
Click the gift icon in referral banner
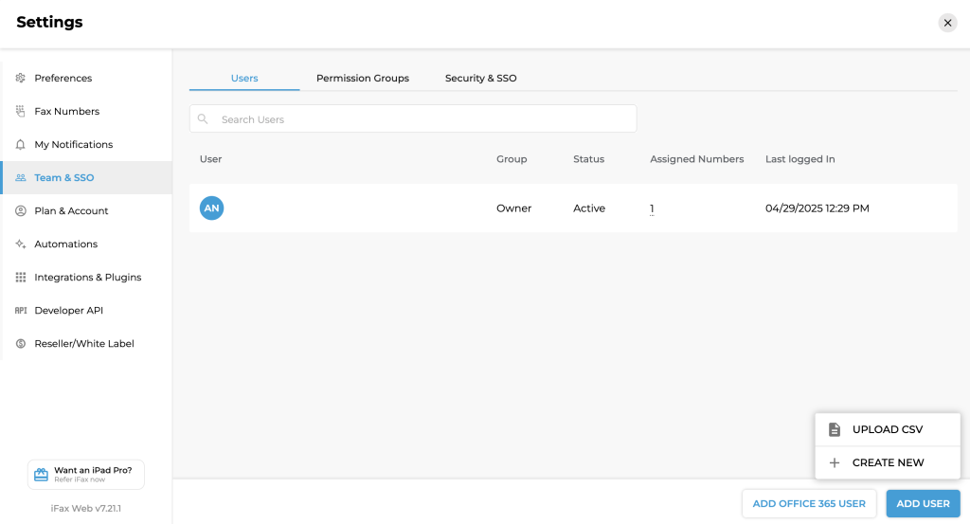[x=41, y=475]
